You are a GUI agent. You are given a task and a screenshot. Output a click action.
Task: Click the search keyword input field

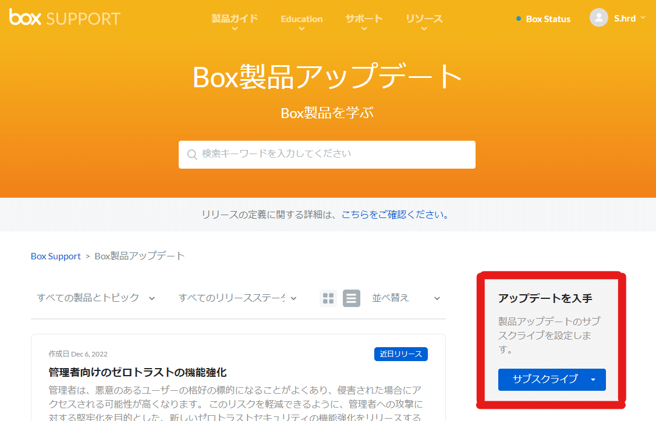tap(327, 154)
